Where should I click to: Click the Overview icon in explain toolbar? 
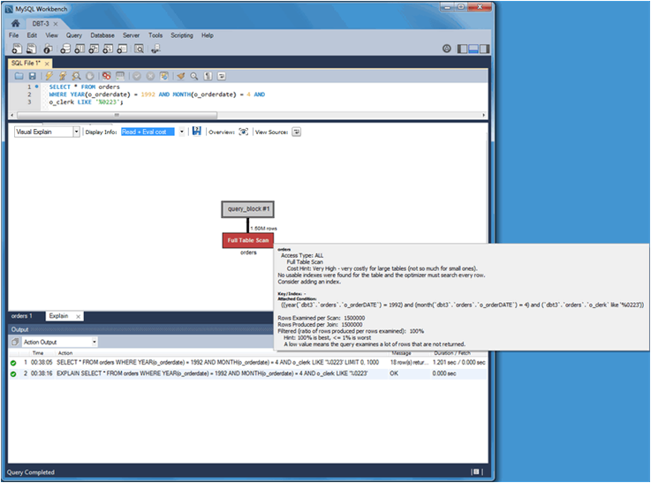pyautogui.click(x=243, y=131)
